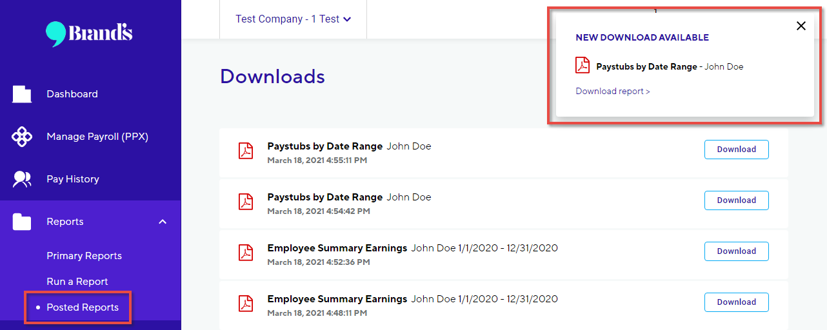
Task: Select the Reports menu item
Action: coord(65,222)
